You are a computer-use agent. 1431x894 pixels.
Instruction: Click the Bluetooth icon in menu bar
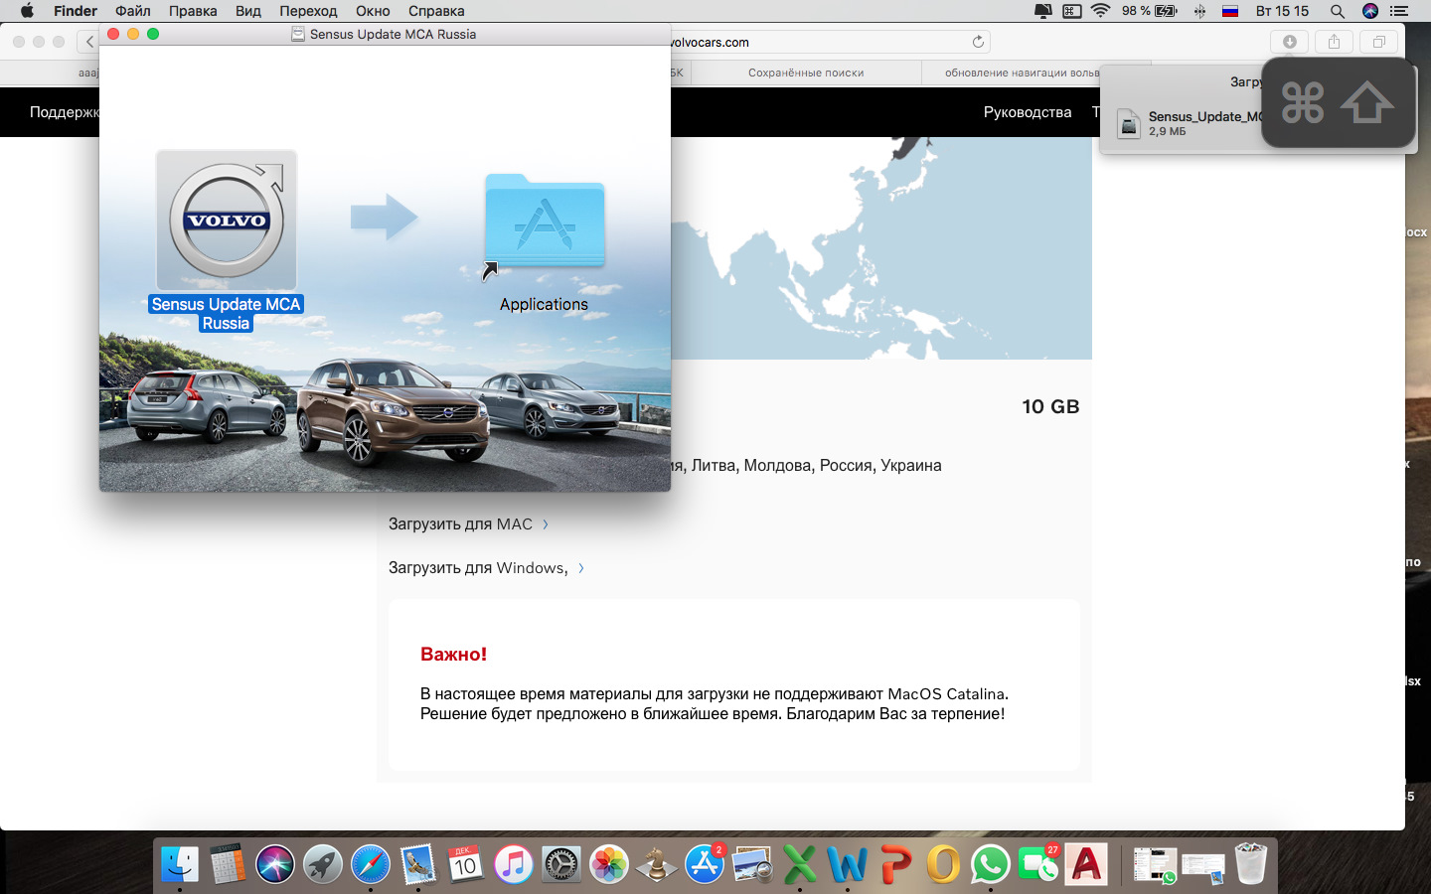coord(1199,11)
